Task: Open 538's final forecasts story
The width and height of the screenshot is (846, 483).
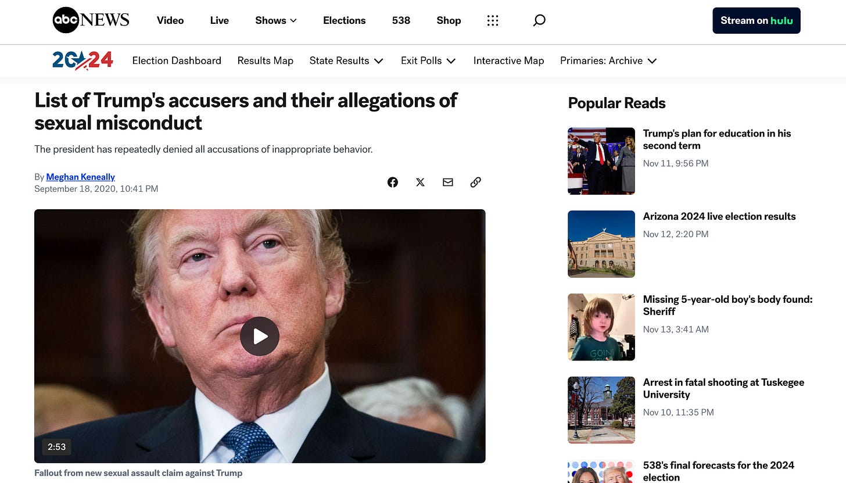Action: click(718, 471)
